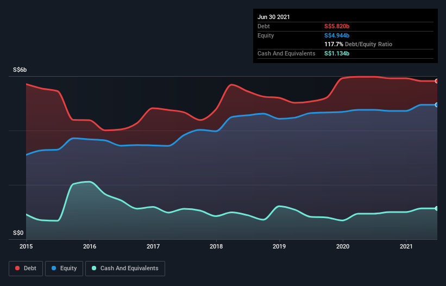446x286 pixels.
Task: Click the S$6b y-axis label
Action: [20, 70]
